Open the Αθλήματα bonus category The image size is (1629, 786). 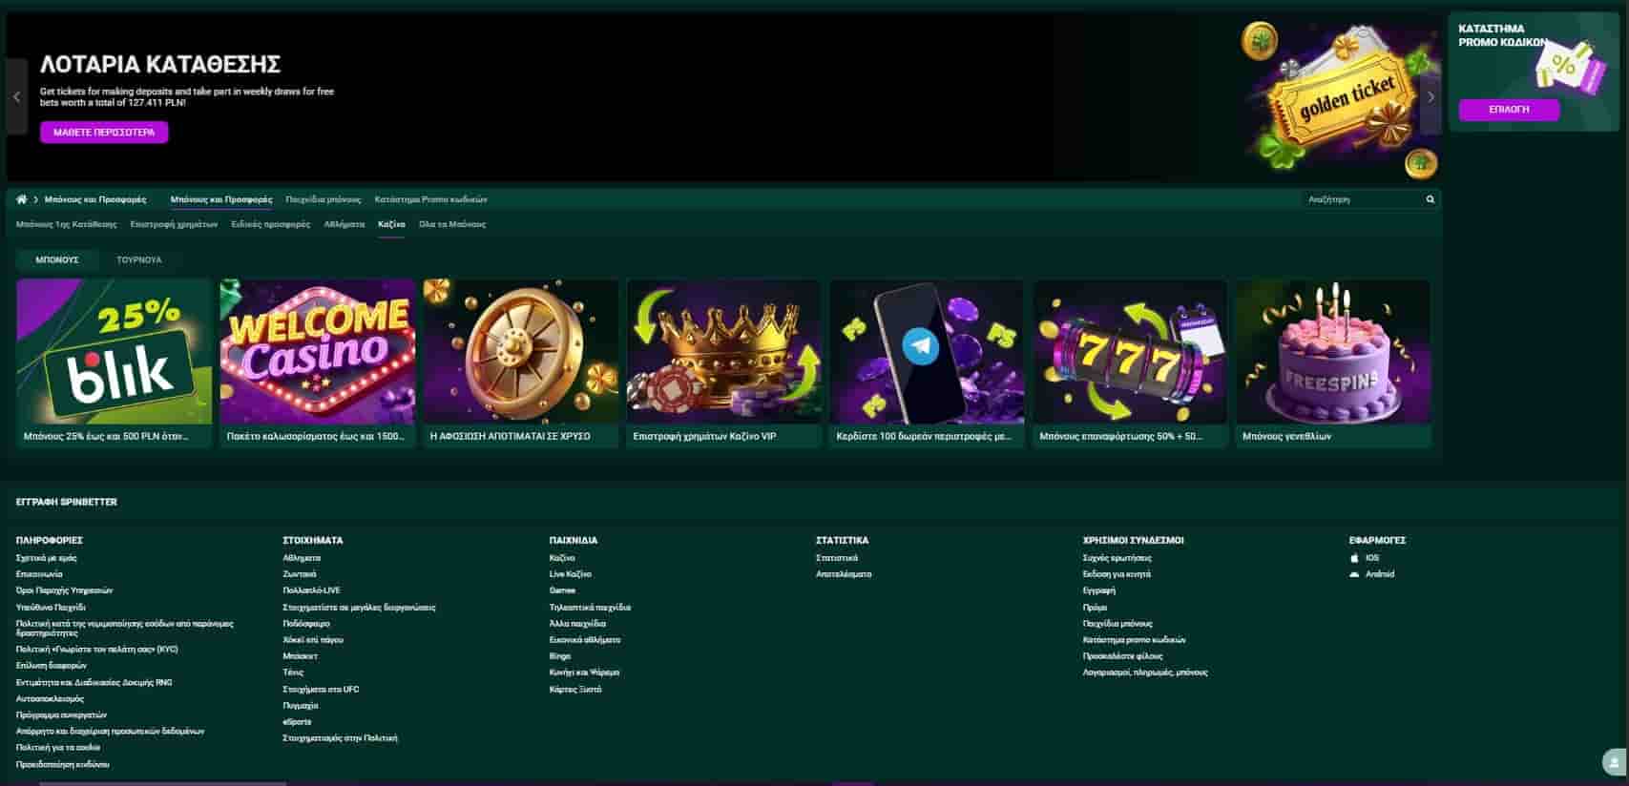[345, 224]
